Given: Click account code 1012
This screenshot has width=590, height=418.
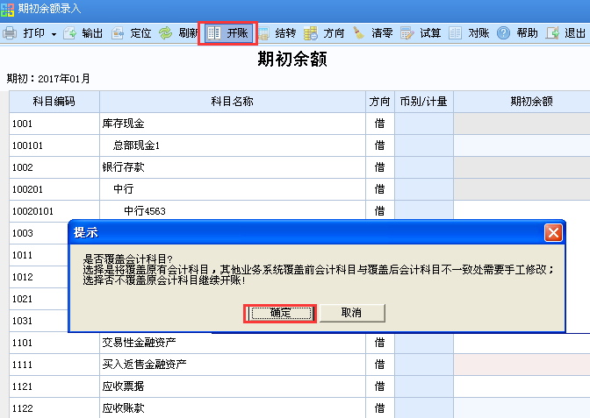Looking at the screenshot, I should coord(23,277).
